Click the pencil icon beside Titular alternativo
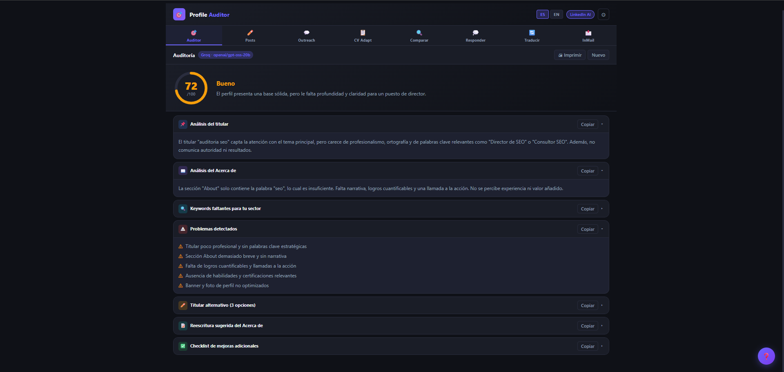Image resolution: width=784 pixels, height=372 pixels. coord(183,306)
